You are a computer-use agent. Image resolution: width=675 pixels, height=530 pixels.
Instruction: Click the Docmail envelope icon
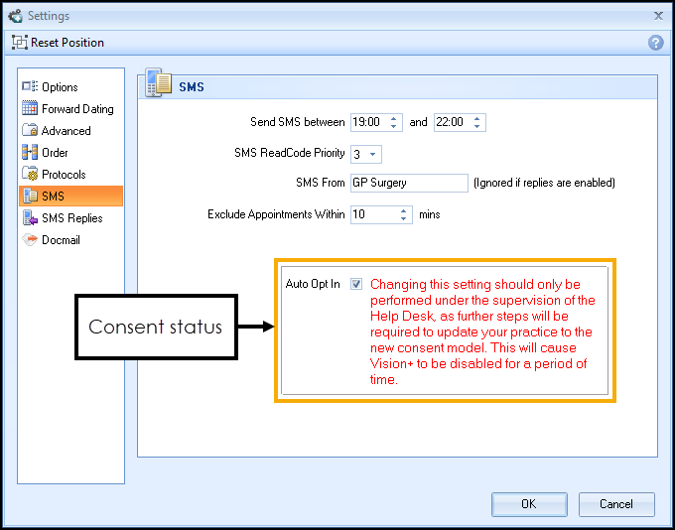(x=30, y=240)
